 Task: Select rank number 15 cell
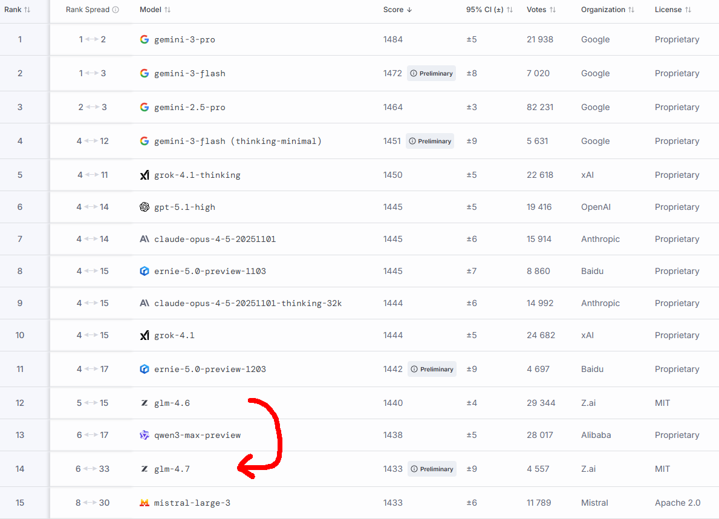tap(20, 503)
